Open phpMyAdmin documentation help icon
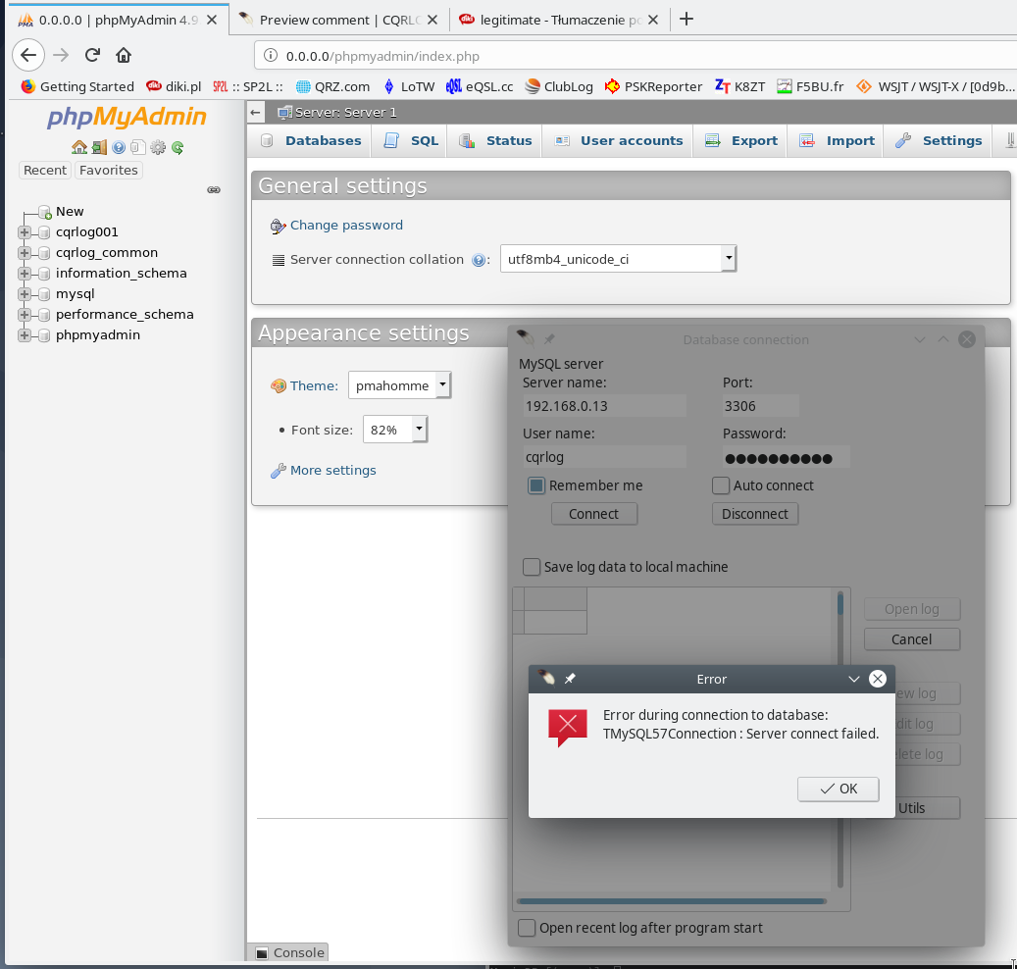1017x969 pixels. tap(119, 147)
